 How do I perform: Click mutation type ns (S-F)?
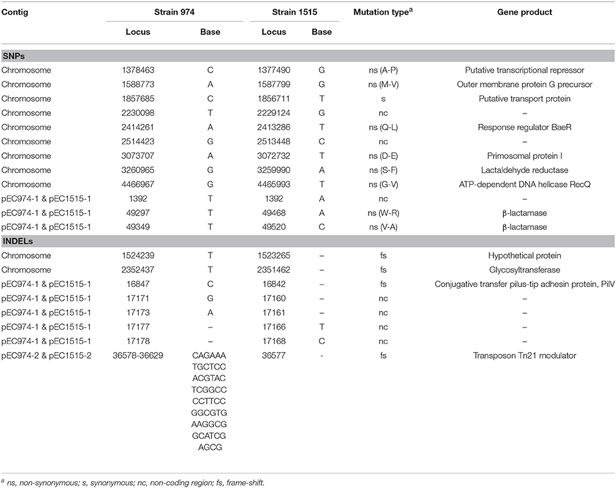coord(383,170)
